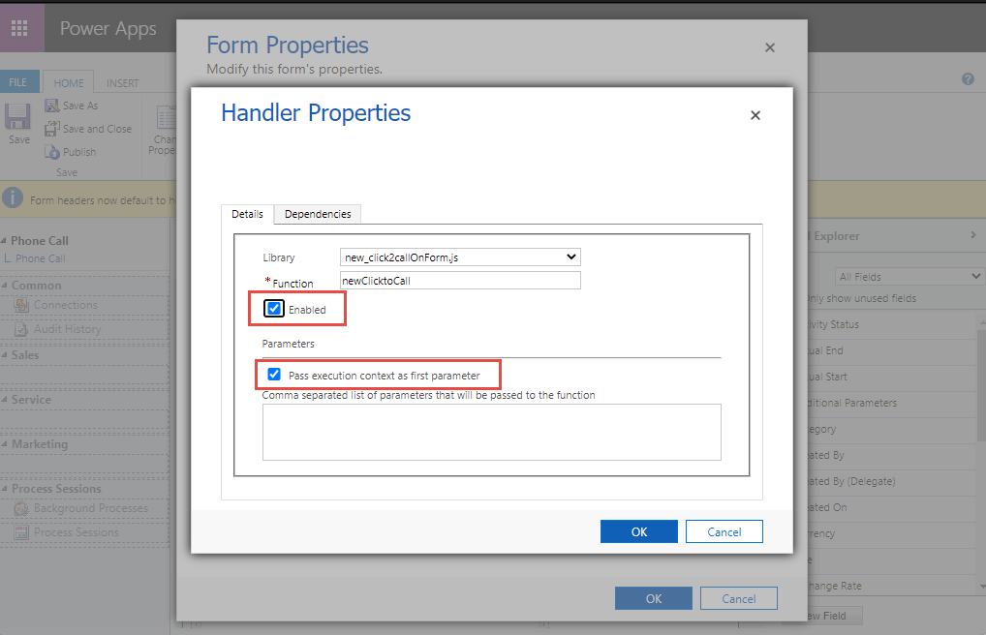986x635 pixels.
Task: Cancel the Handler Properties dialog
Action: pos(724,531)
